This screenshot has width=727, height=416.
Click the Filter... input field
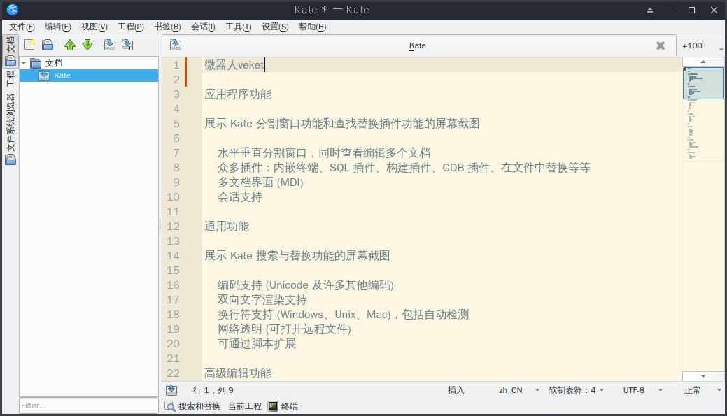(89, 406)
